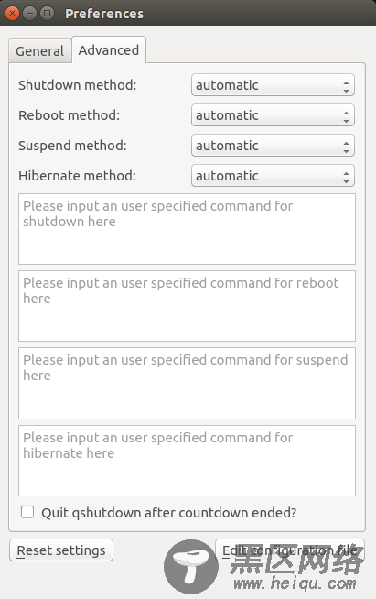Expand the Suspend method combo box
The width and height of the screenshot is (376, 599).
273,146
